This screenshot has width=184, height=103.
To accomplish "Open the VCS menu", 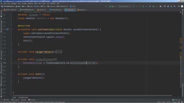I will (x=48, y=3).
